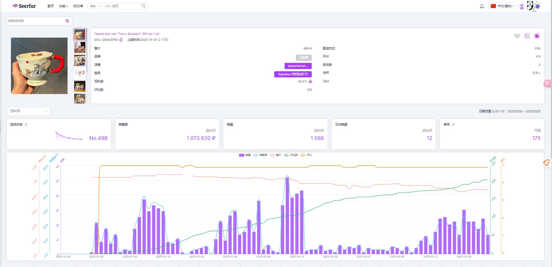Image resolution: width=552 pixels, height=267 pixels.
Task: Toggle the 评论数 series in chart legend
Action: tap(291, 155)
